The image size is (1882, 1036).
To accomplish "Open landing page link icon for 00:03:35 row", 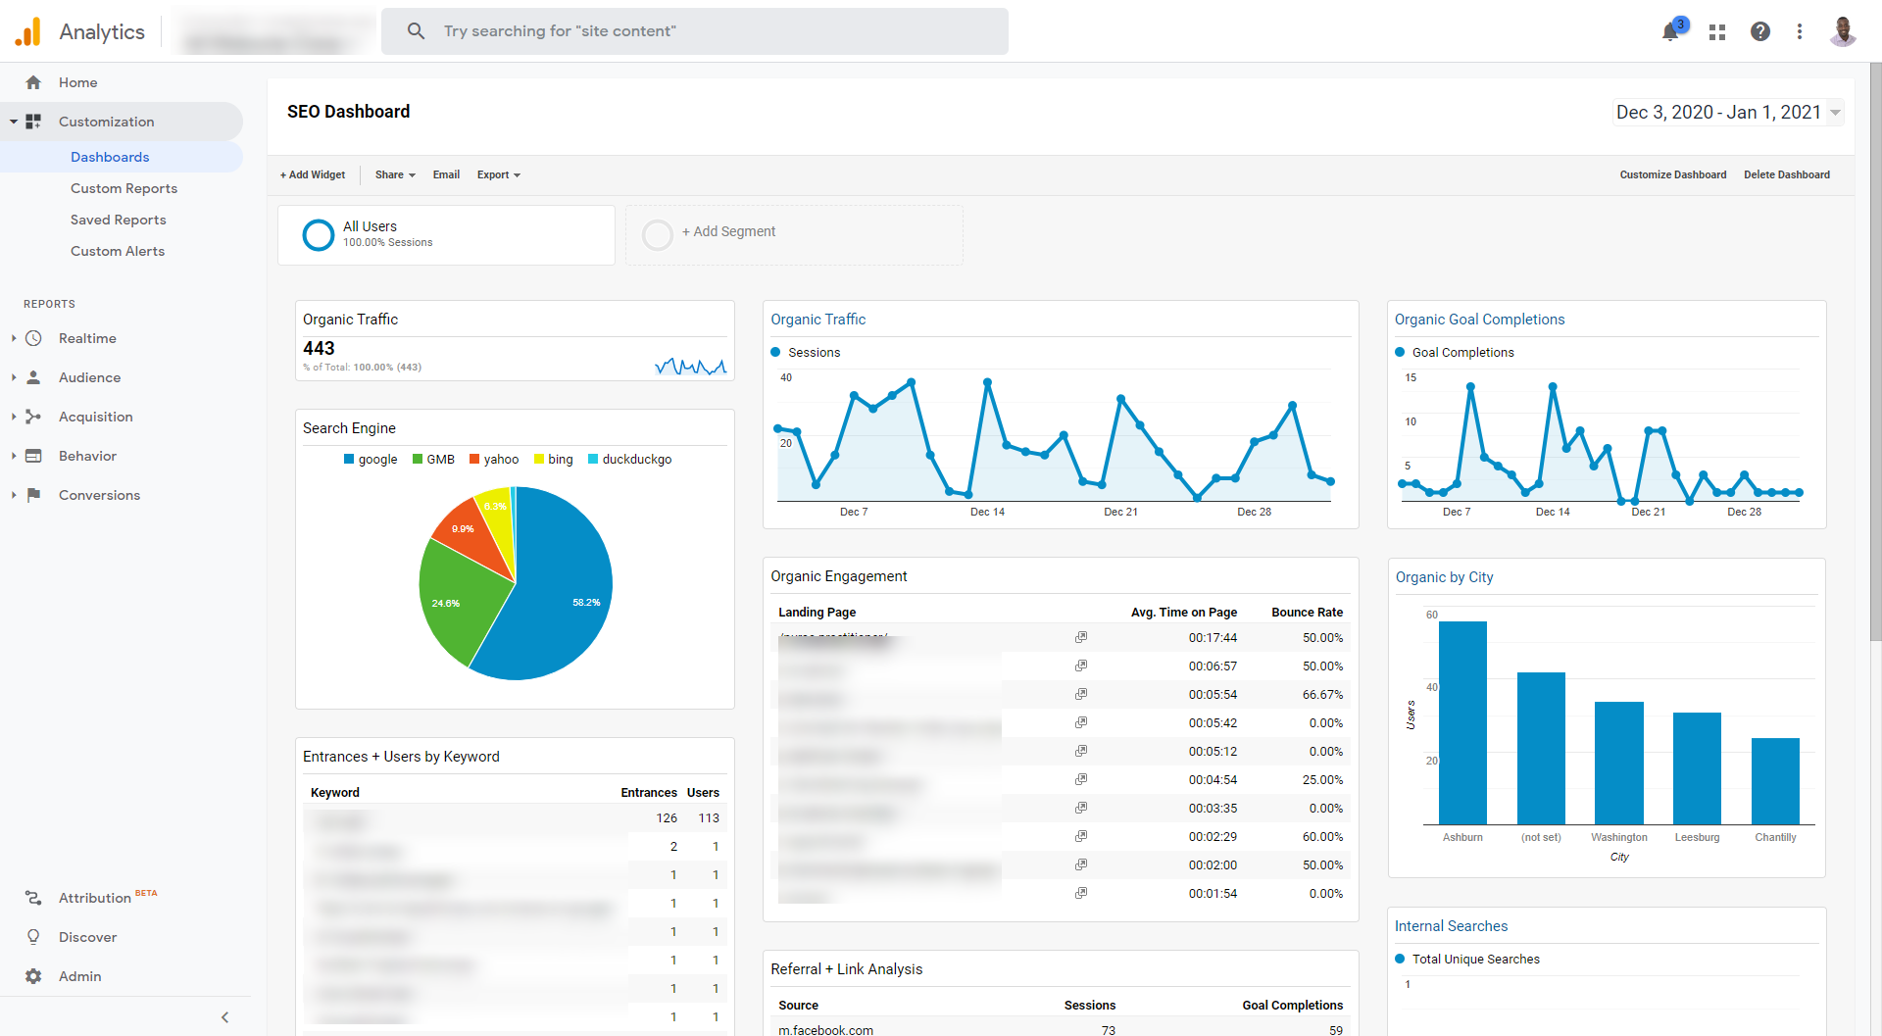I will [1081, 808].
